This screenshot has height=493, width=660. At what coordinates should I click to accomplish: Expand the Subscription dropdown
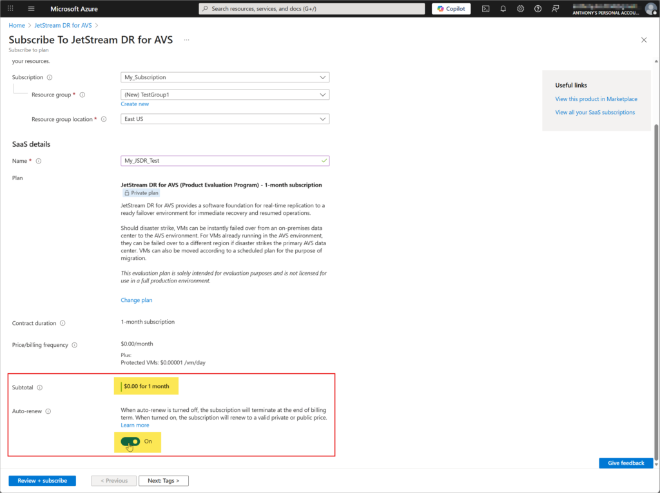coord(225,77)
